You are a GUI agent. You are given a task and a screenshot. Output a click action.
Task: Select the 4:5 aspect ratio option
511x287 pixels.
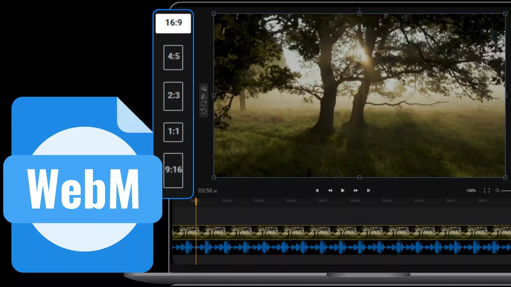[173, 57]
